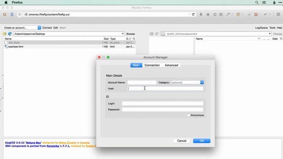This screenshot has width=283, height=159.
Task: Show bookmarks list clipboard icon
Action: pyautogui.click(x=221, y=15)
